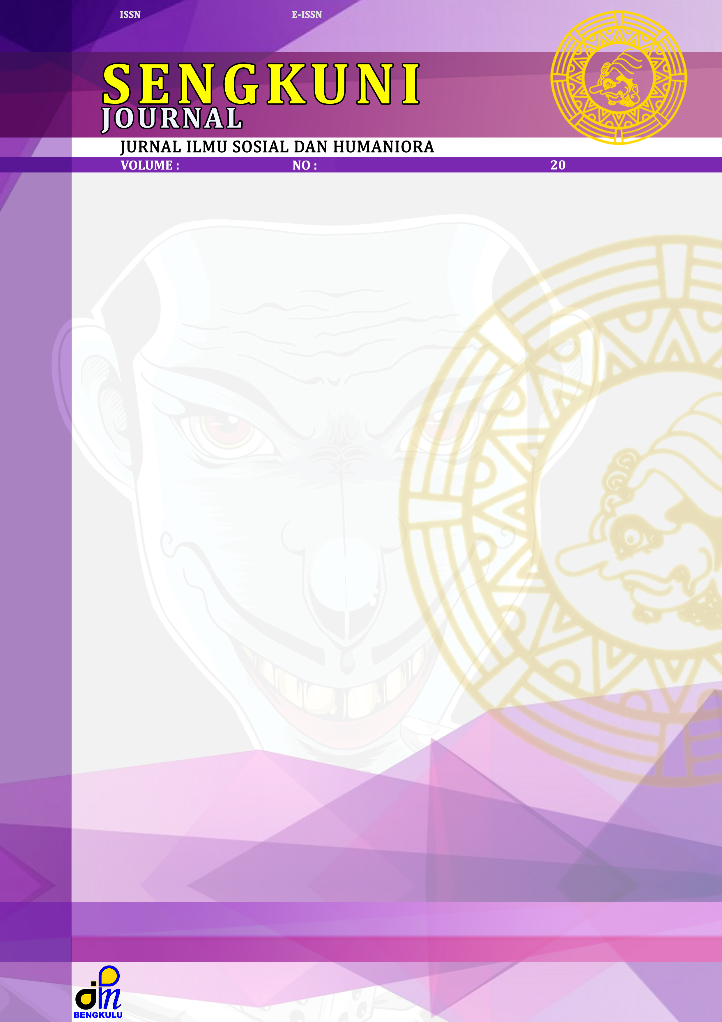Click the year number 20
Screen dimensions: 722x1022
[558, 165]
